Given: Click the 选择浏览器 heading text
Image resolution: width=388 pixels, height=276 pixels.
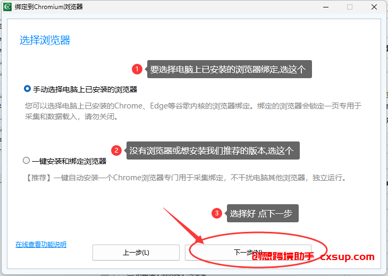Looking at the screenshot, I should tap(45, 40).
